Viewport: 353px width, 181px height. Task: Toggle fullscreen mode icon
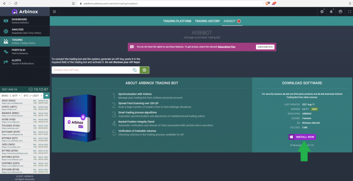[350, 12]
